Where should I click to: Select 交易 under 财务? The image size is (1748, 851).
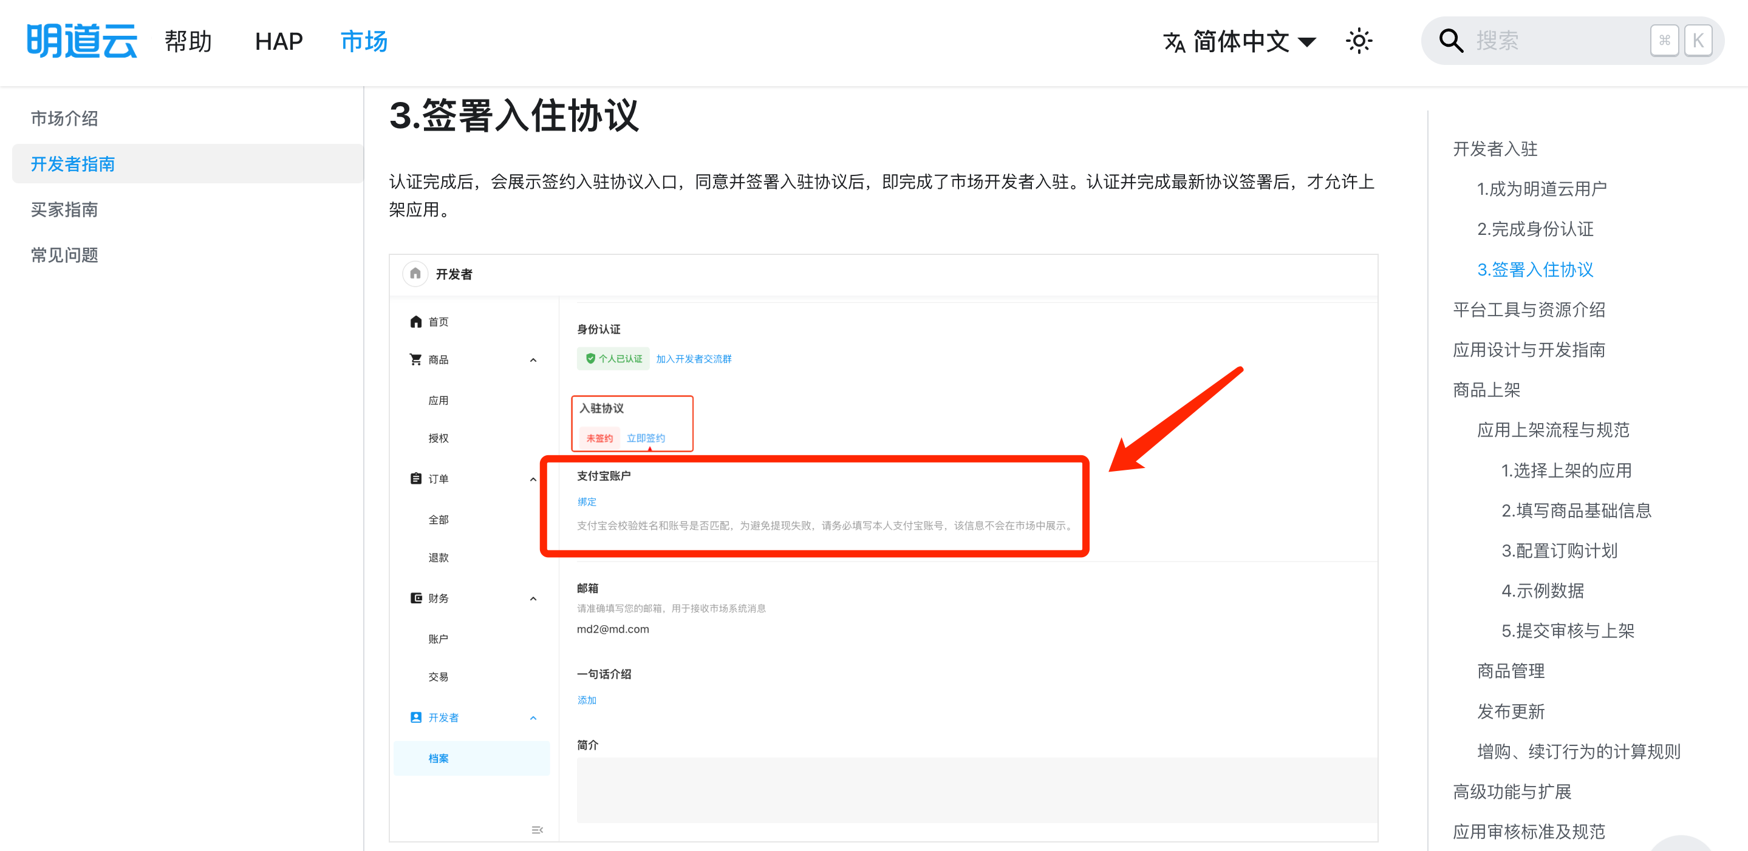(439, 677)
